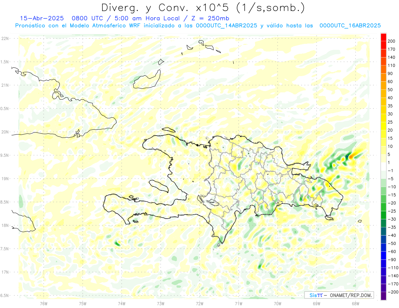
Task: Click the '20N' latitude label
Action: [x=5, y=132]
